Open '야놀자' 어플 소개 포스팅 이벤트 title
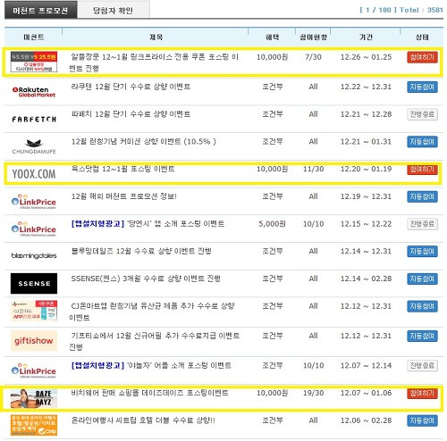This screenshot has width=447, height=441. point(151,365)
